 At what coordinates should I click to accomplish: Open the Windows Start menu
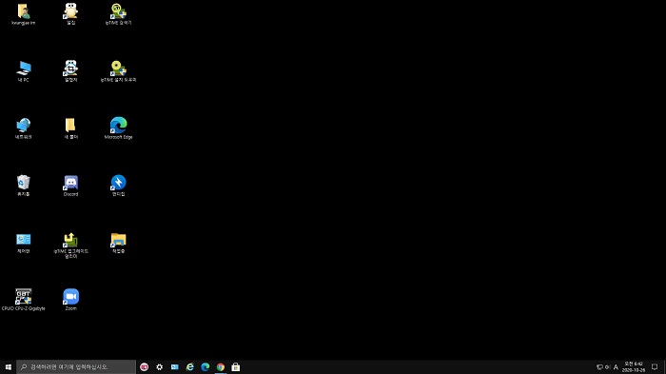pyautogui.click(x=8, y=366)
